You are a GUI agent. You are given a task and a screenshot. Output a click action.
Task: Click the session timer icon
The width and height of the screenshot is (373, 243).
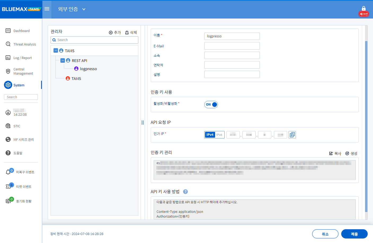8,112
